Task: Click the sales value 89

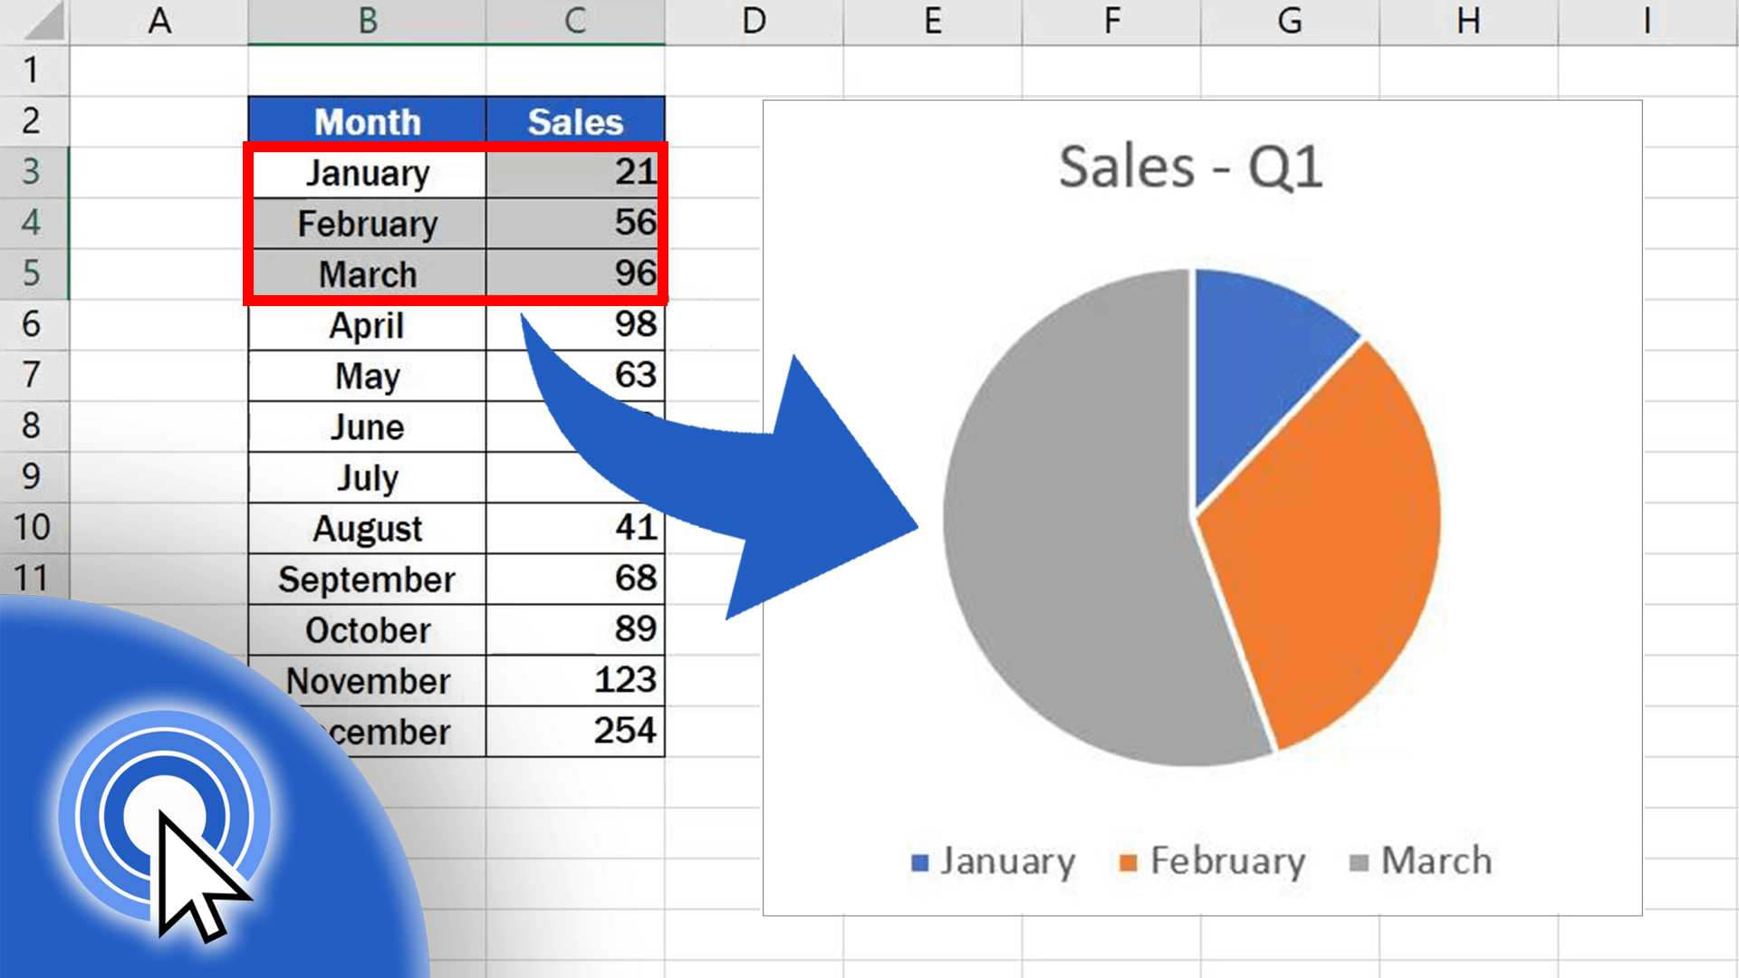Action: [575, 629]
